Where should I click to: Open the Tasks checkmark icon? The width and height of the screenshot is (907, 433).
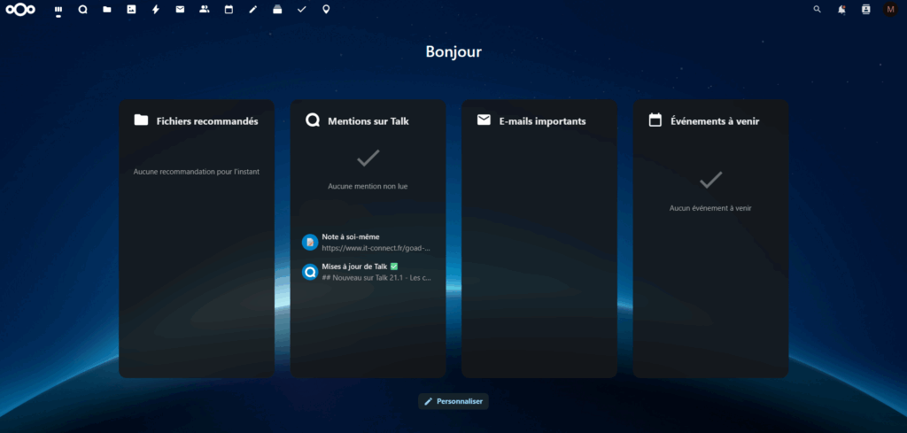302,10
